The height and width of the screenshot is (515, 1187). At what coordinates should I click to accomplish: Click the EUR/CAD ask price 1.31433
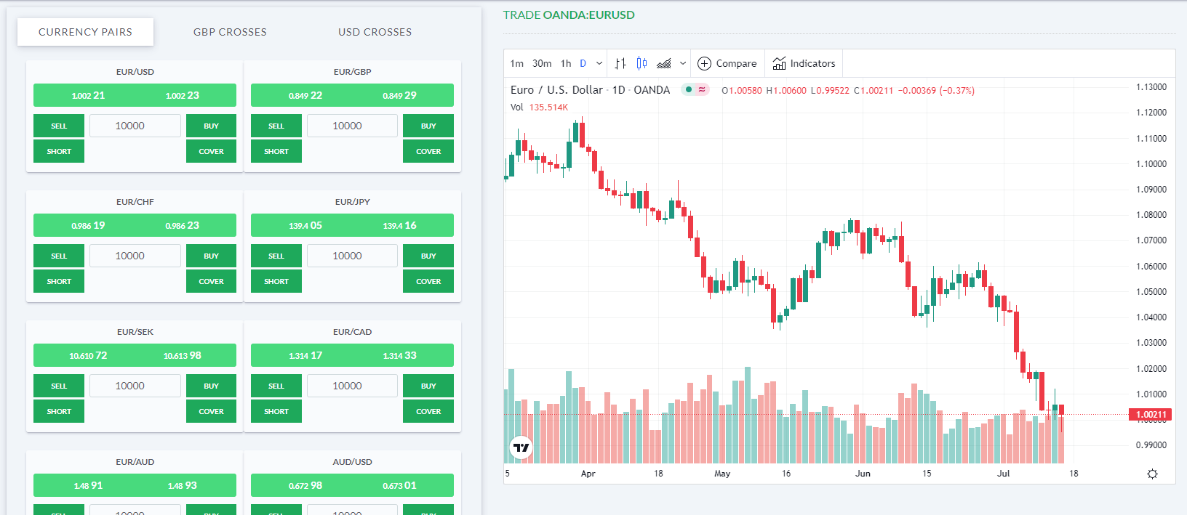(399, 355)
